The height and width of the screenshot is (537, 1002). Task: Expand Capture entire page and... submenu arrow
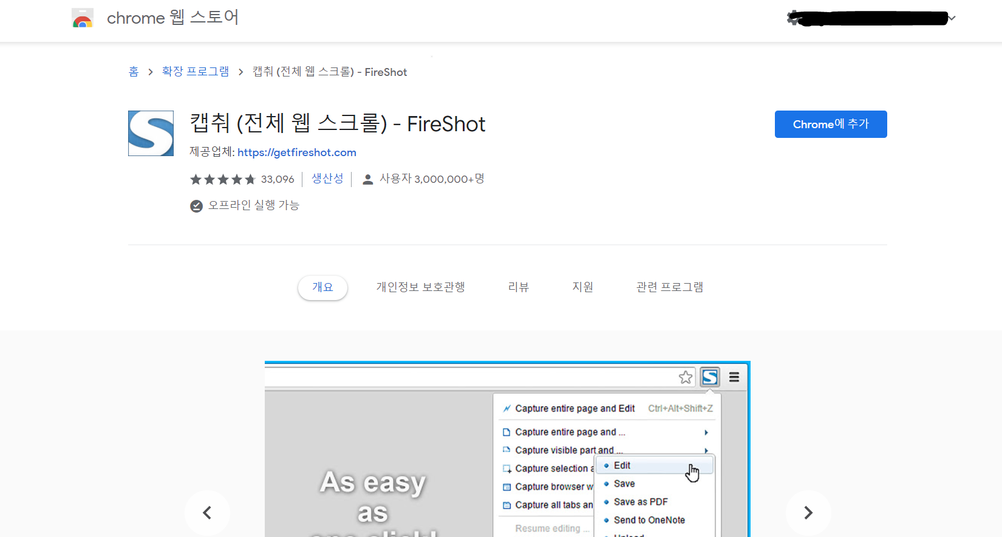tap(706, 433)
